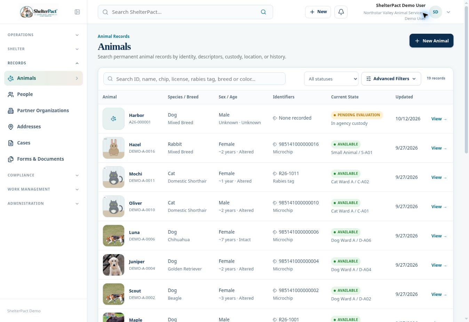Image resolution: width=469 pixels, height=322 pixels.
Task: Click the filter sliders icon on Advanced Filters
Action: [x=368, y=79]
